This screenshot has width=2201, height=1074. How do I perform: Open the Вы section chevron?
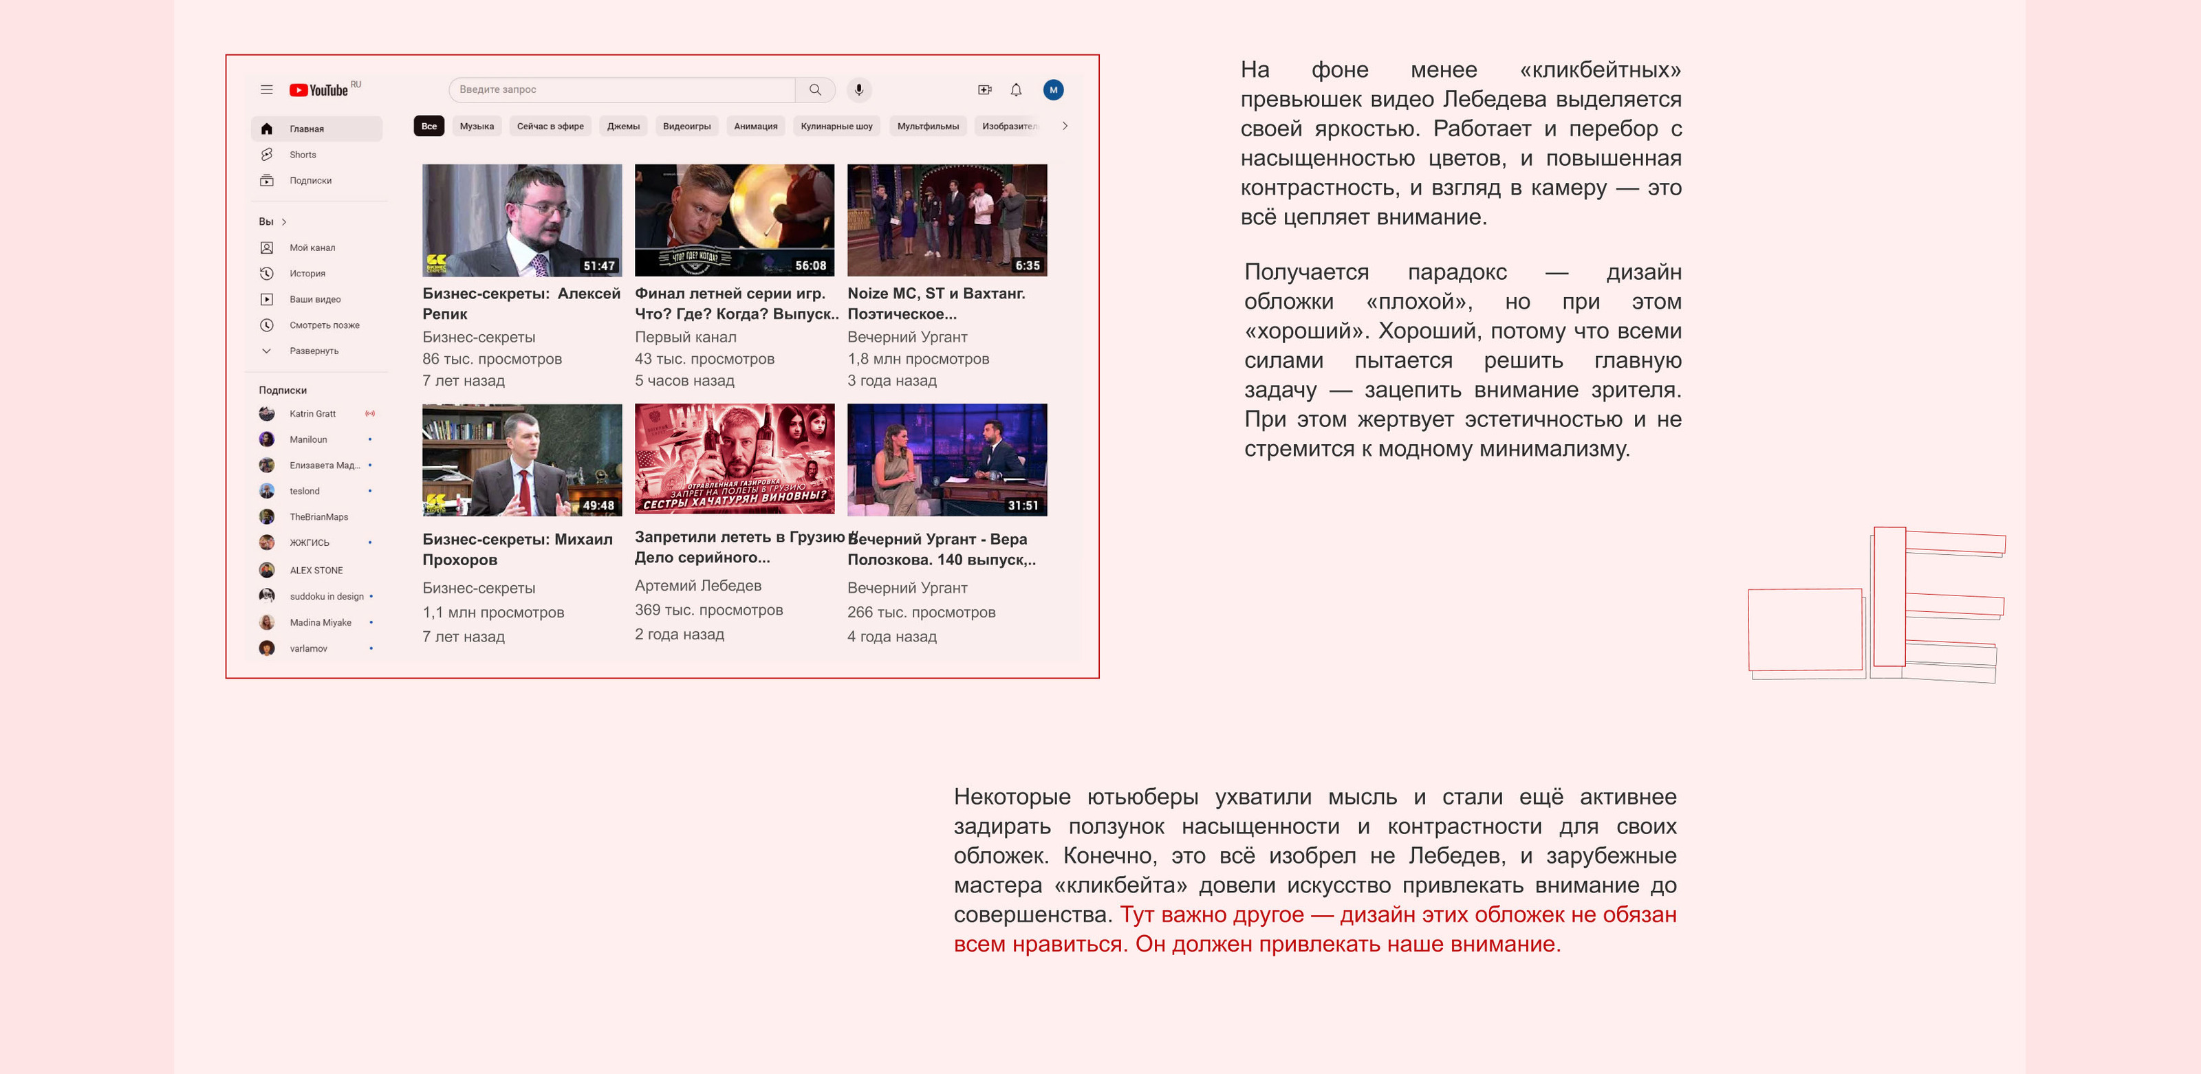pyautogui.click(x=283, y=222)
